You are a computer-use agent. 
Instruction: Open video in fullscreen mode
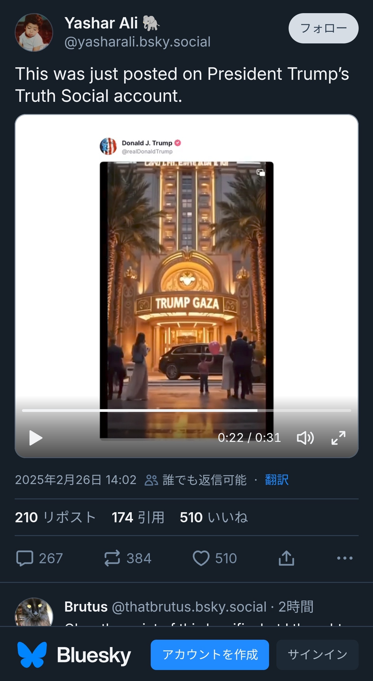pyautogui.click(x=338, y=438)
